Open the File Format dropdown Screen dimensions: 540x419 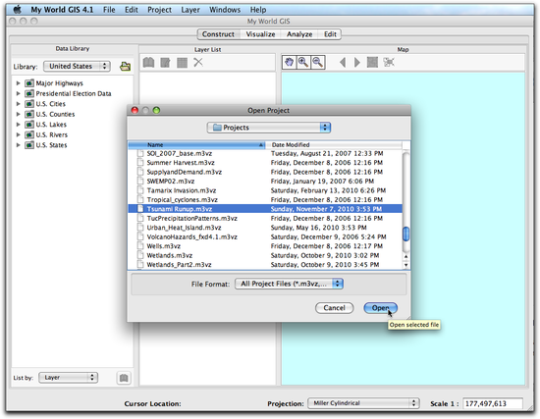[289, 284]
